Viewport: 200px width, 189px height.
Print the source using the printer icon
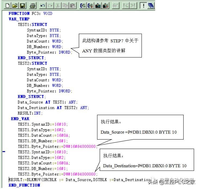33,6
